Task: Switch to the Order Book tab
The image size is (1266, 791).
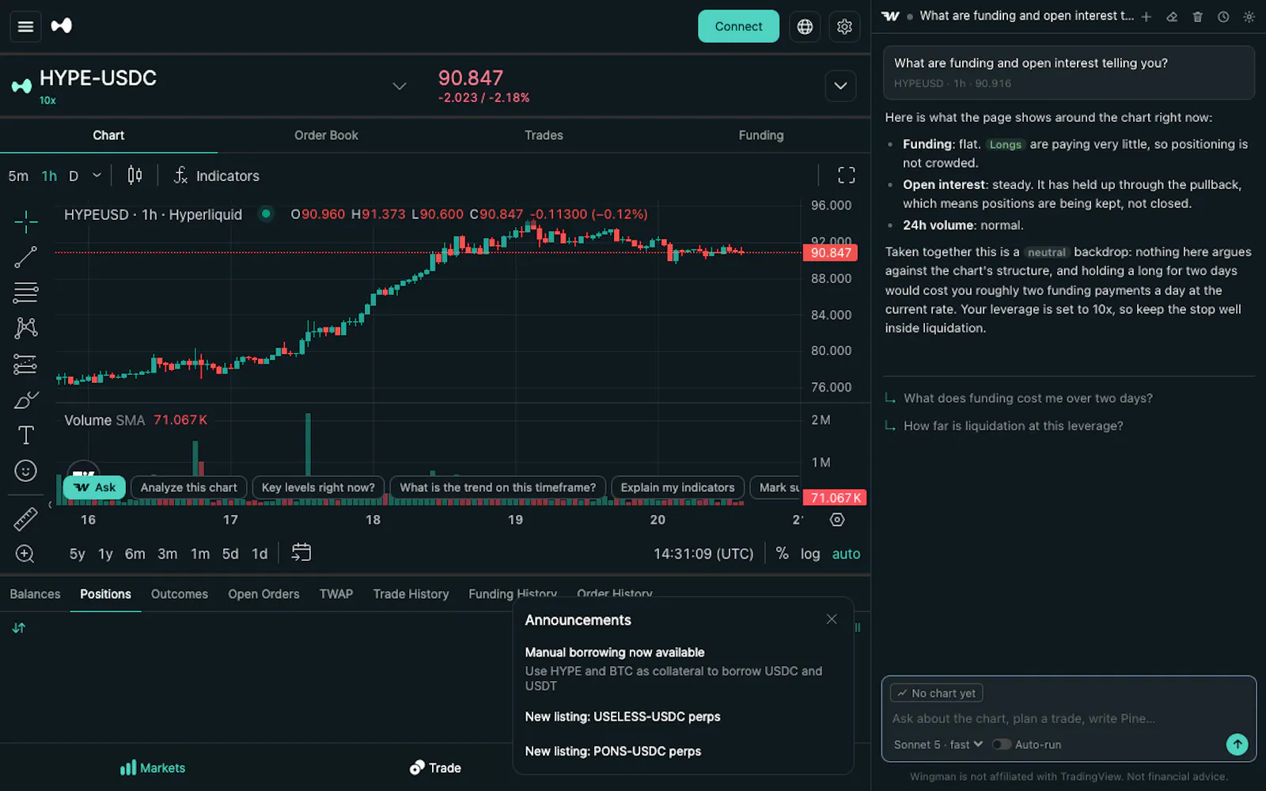Action: 326,135
